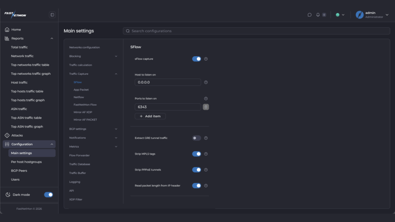This screenshot has height=222, width=395.
Task: Open Per host hostgroups page
Action: (x=26, y=162)
